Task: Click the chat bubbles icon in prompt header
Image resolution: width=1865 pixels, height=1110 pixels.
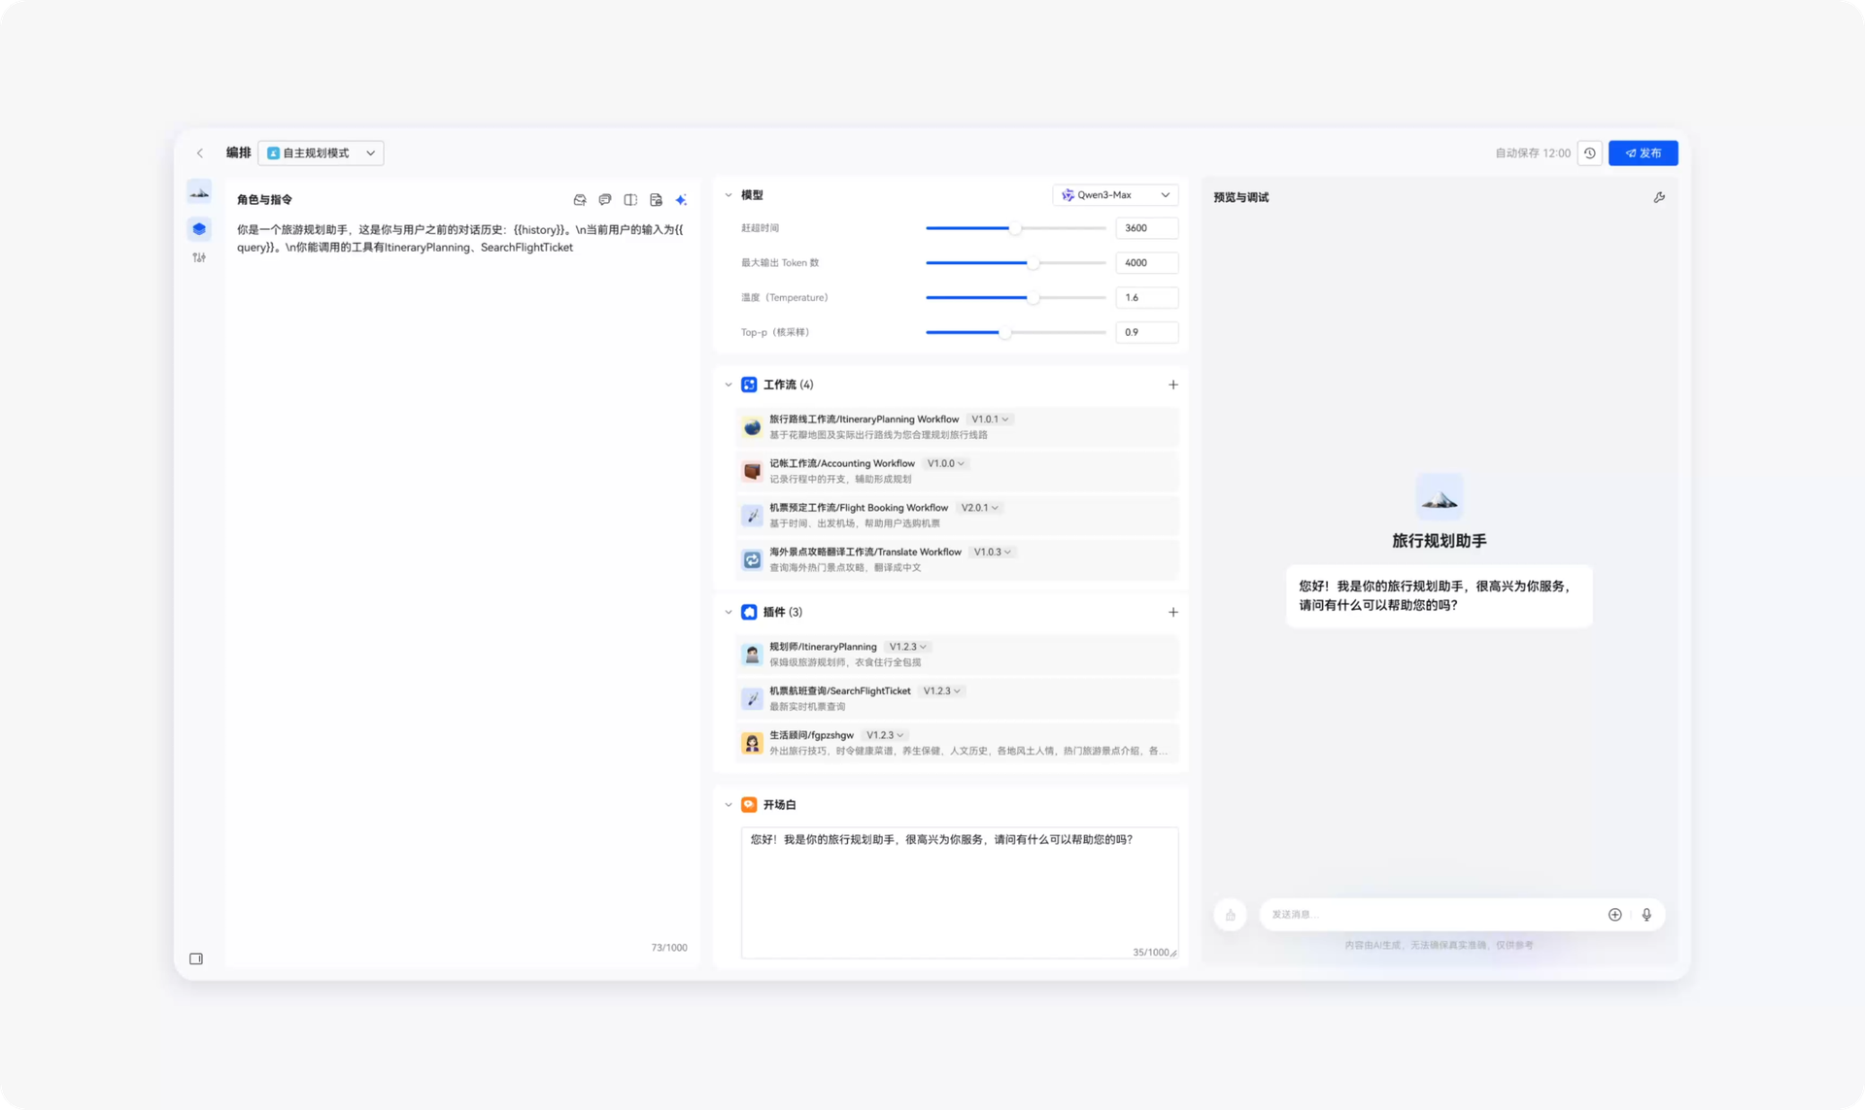Action: [x=605, y=200]
